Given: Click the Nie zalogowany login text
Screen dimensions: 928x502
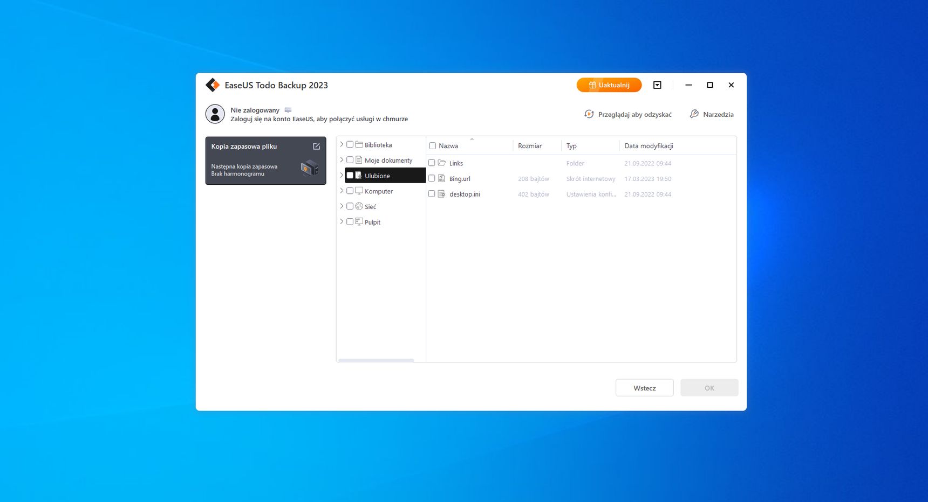Looking at the screenshot, I should coord(255,110).
